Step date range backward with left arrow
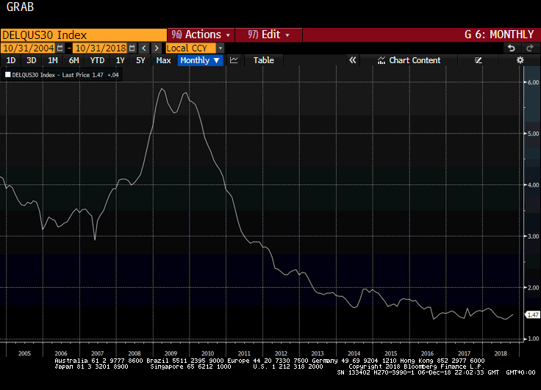 [x=144, y=48]
